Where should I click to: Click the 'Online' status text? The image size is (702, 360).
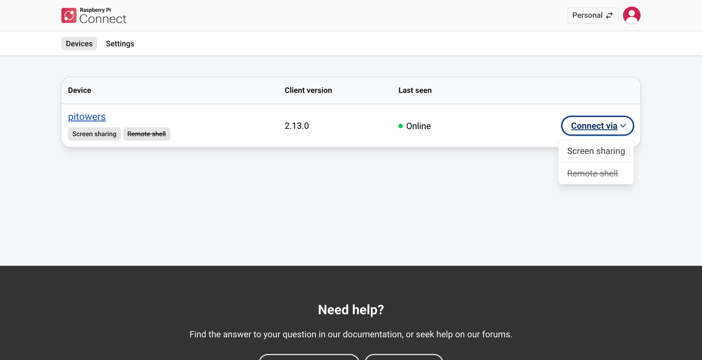pyautogui.click(x=418, y=126)
